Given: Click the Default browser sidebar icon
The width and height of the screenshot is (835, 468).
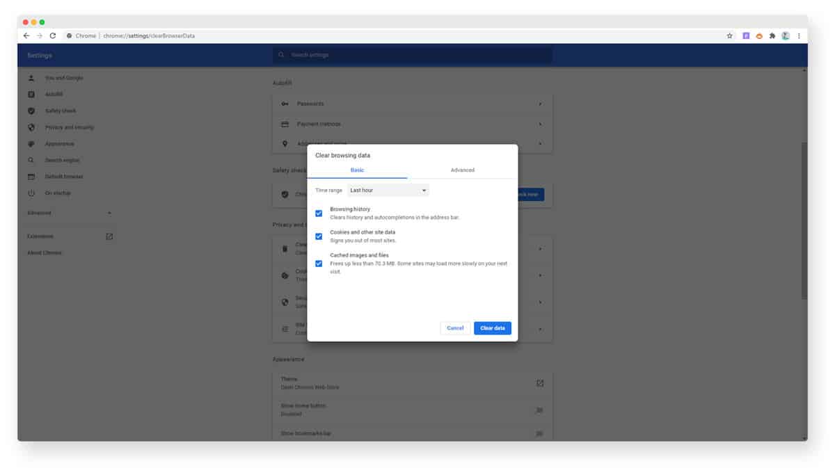Looking at the screenshot, I should click(x=31, y=177).
